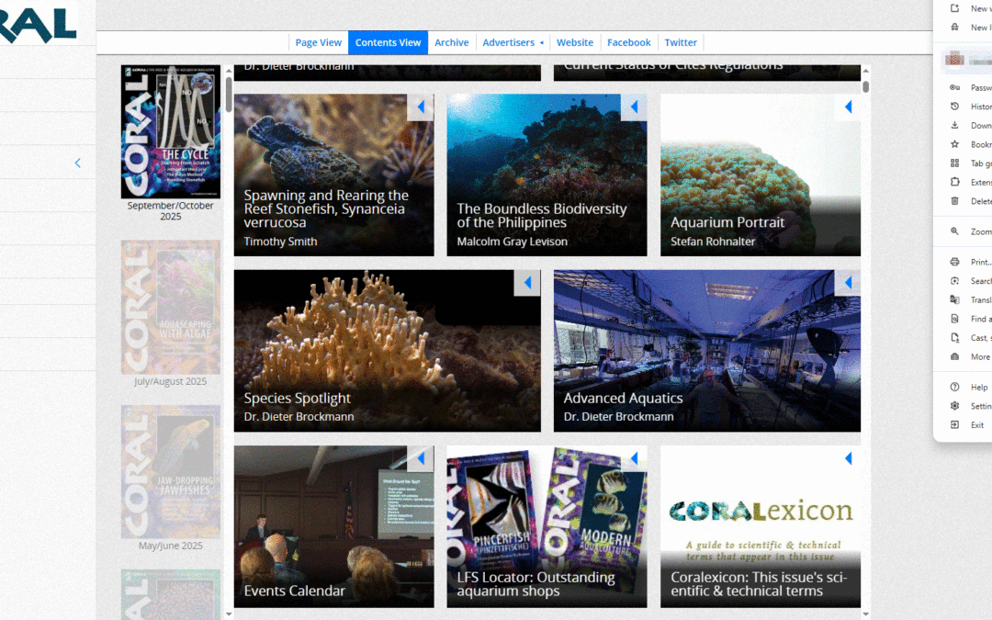Screen dimensions: 992x620
Task: Open the July/August 2025 issue thumbnail
Action: click(171, 307)
